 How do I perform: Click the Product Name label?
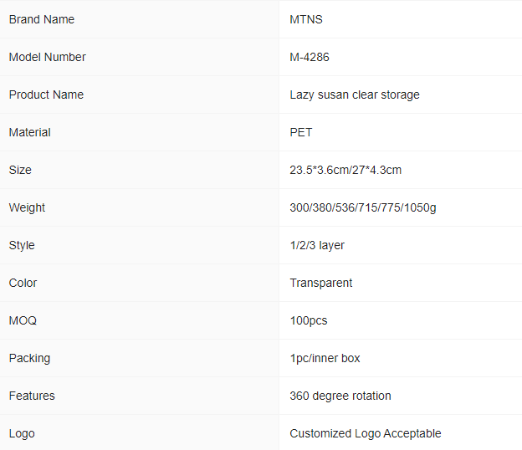point(46,95)
